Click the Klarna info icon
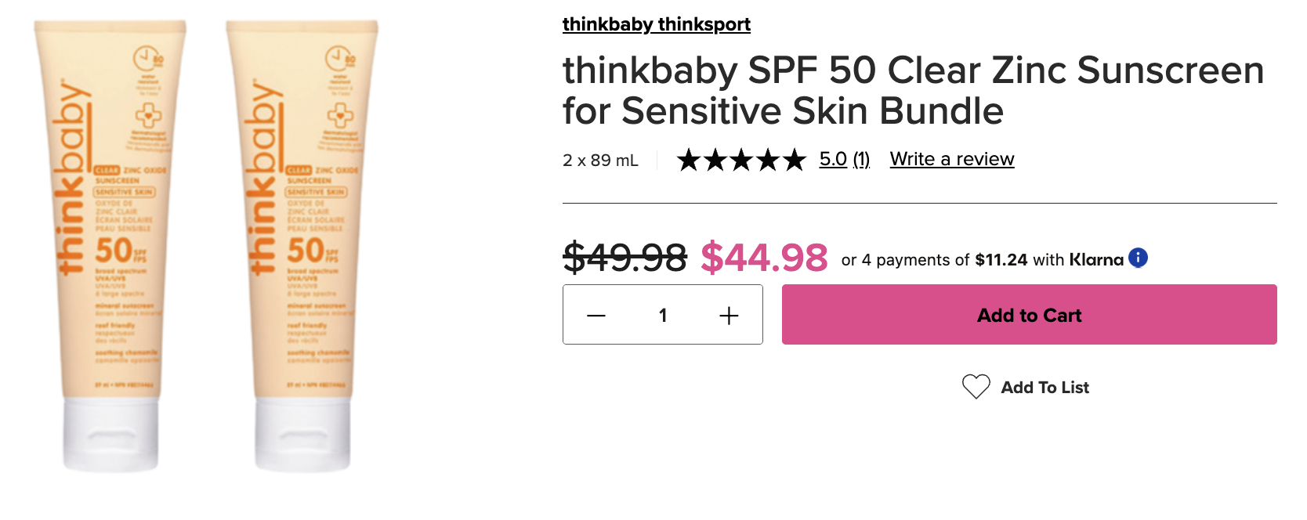Image resolution: width=1307 pixels, height=520 pixels. tap(1138, 258)
